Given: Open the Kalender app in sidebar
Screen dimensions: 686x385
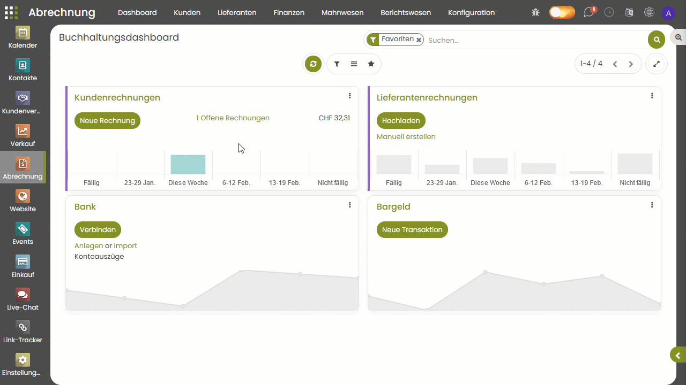Looking at the screenshot, I should point(23,38).
